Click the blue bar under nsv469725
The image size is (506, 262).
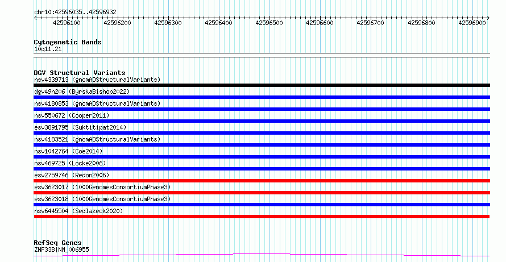pyautogui.click(x=262, y=169)
